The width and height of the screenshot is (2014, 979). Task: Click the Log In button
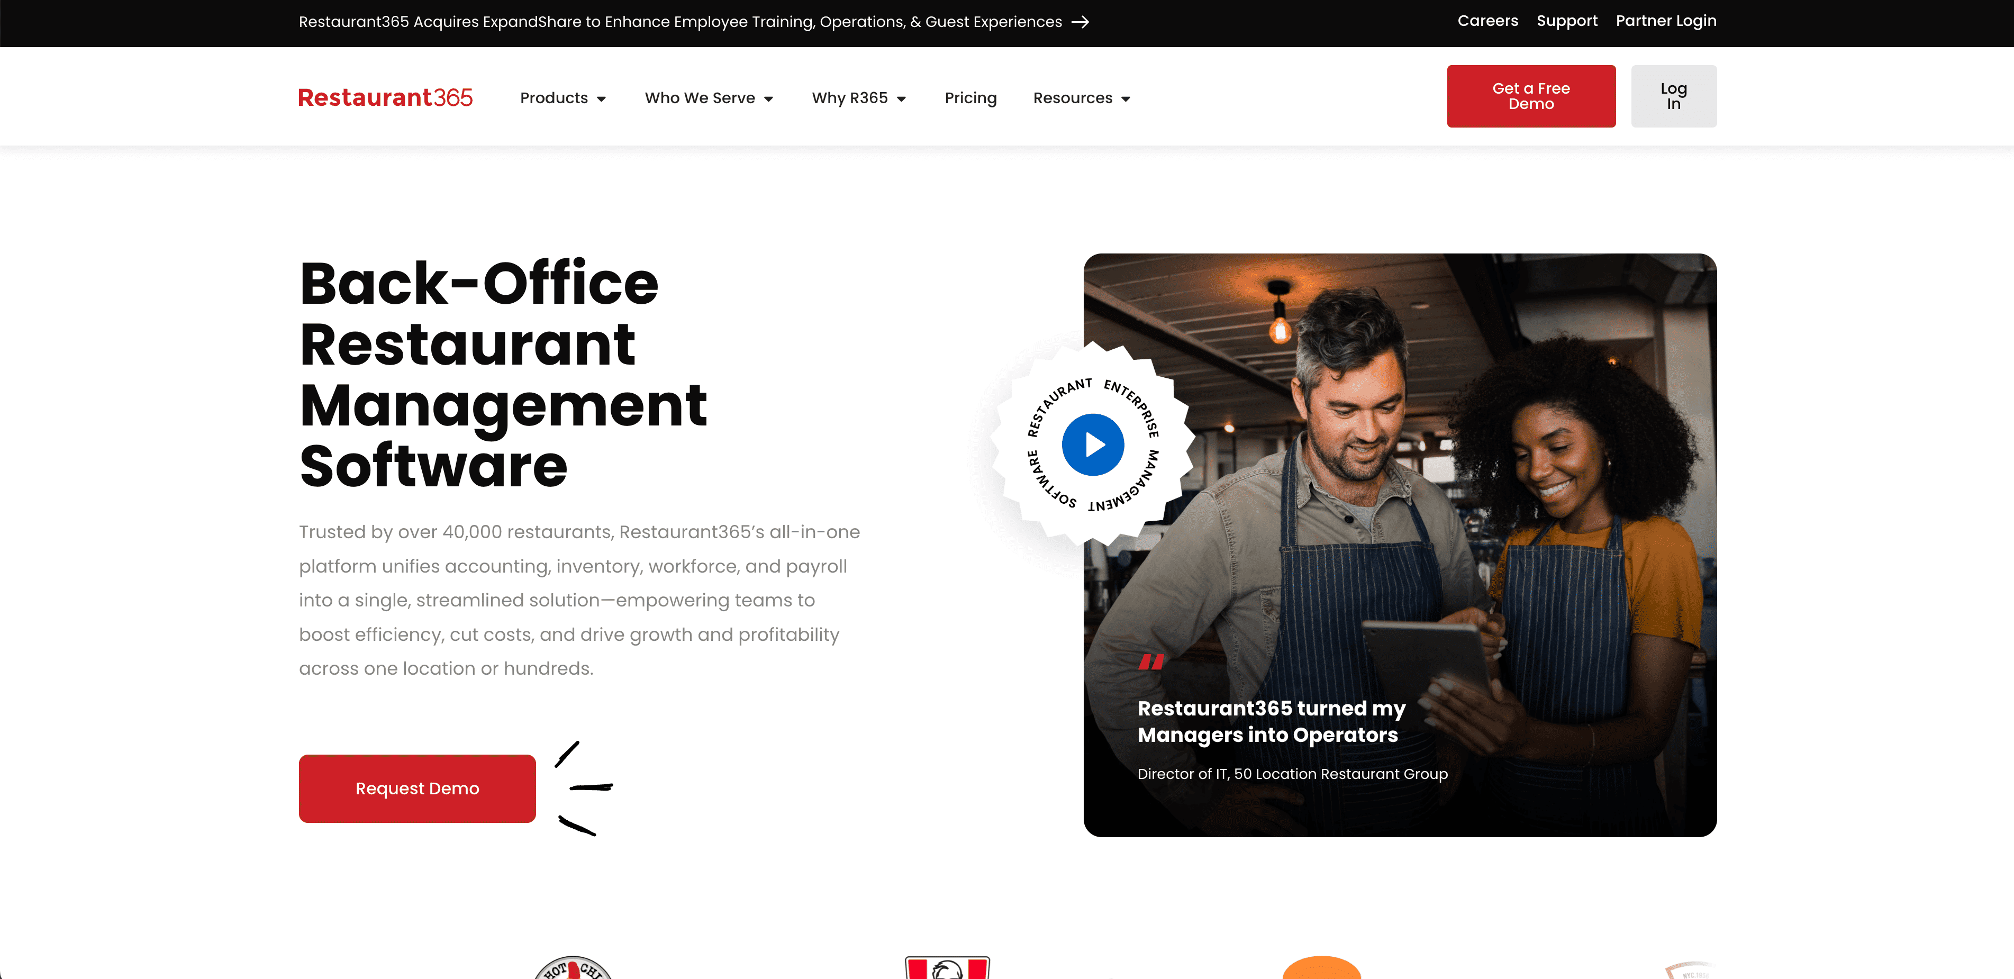tap(1673, 96)
